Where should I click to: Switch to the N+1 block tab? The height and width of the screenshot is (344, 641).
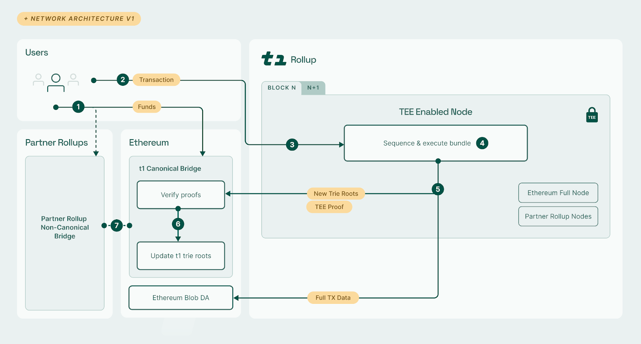[313, 88]
